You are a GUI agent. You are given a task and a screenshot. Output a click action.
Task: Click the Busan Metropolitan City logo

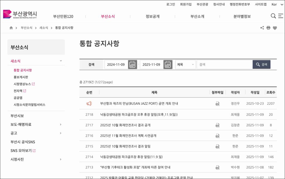click(x=20, y=14)
